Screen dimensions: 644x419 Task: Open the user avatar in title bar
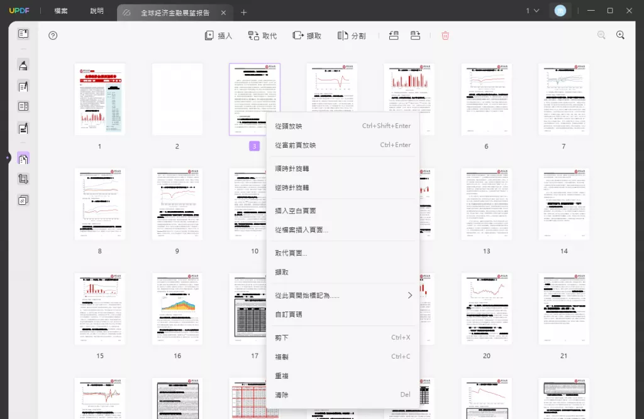coord(560,11)
